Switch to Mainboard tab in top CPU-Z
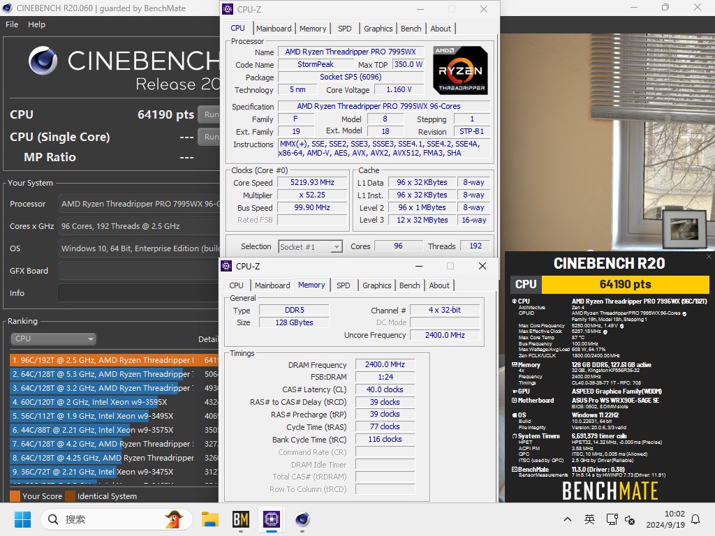This screenshot has width=715, height=536. click(x=274, y=29)
